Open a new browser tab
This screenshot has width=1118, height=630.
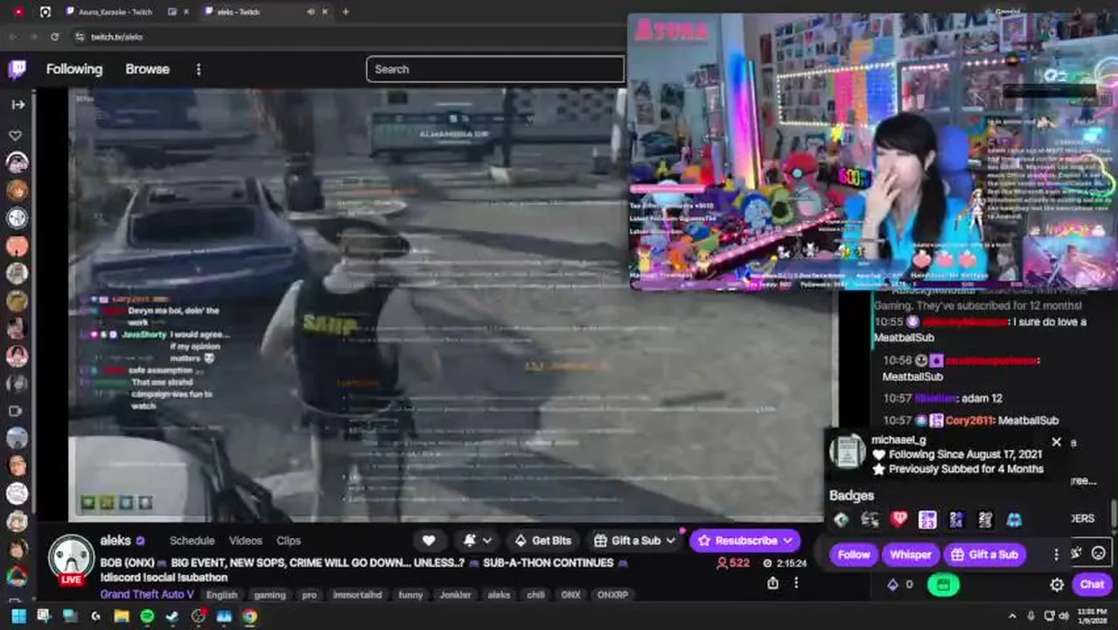point(346,11)
